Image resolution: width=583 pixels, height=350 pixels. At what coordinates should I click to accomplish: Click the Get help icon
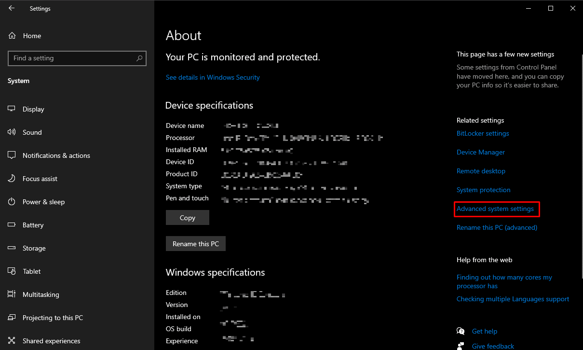click(461, 331)
